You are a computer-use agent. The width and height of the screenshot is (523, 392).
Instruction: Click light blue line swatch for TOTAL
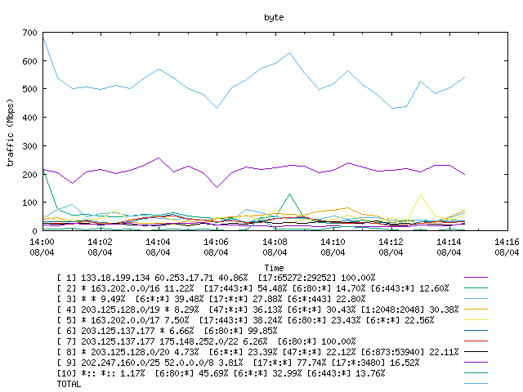point(476,384)
